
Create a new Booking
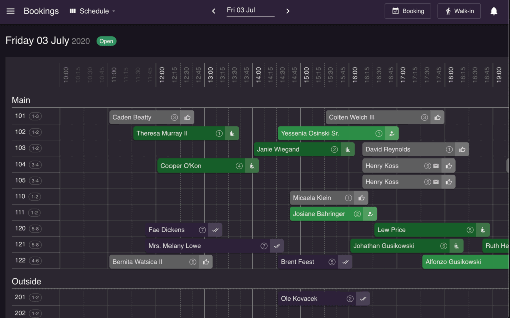point(408,11)
